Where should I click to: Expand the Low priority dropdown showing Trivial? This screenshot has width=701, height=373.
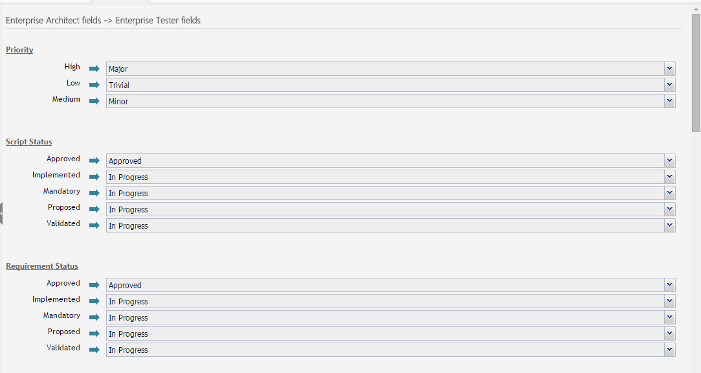[x=390, y=85]
